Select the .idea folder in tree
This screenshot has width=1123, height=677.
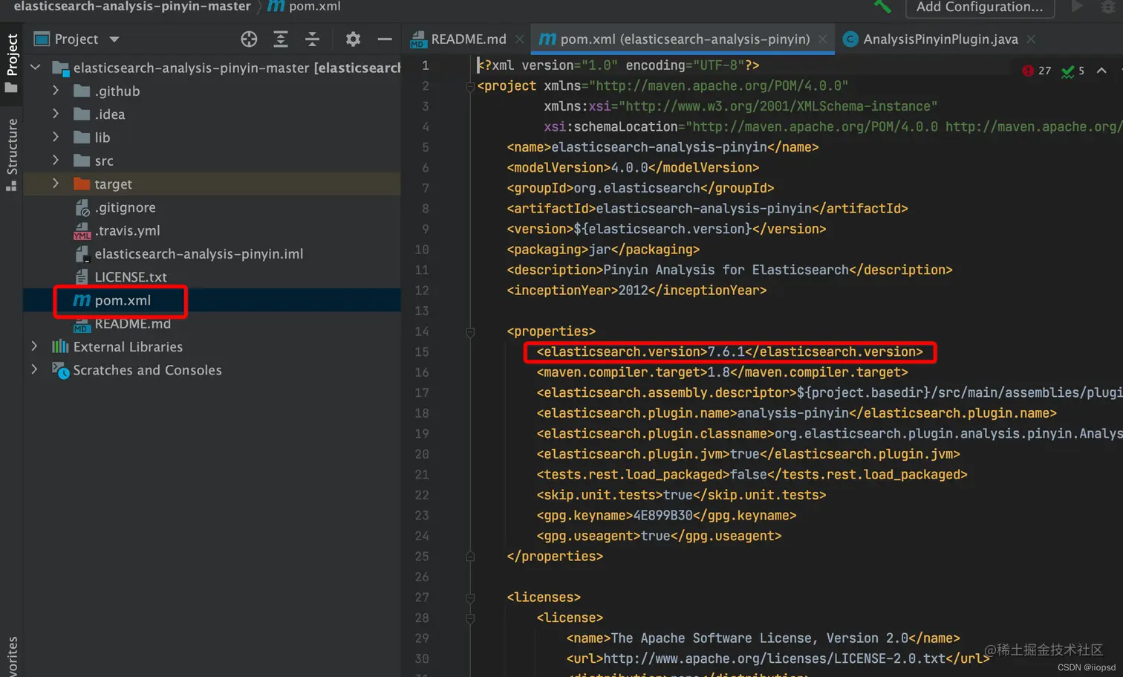click(109, 114)
